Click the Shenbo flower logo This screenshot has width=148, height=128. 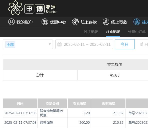point(16,7)
